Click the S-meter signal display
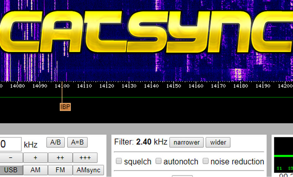Viewport: 293px width, 177px height. 283,155
